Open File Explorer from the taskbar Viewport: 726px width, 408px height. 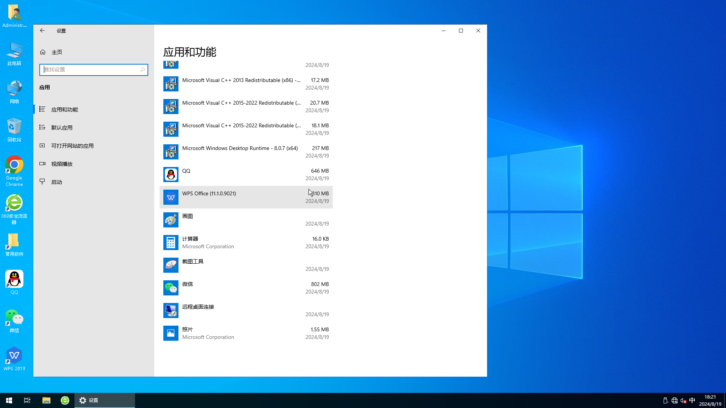point(46,400)
